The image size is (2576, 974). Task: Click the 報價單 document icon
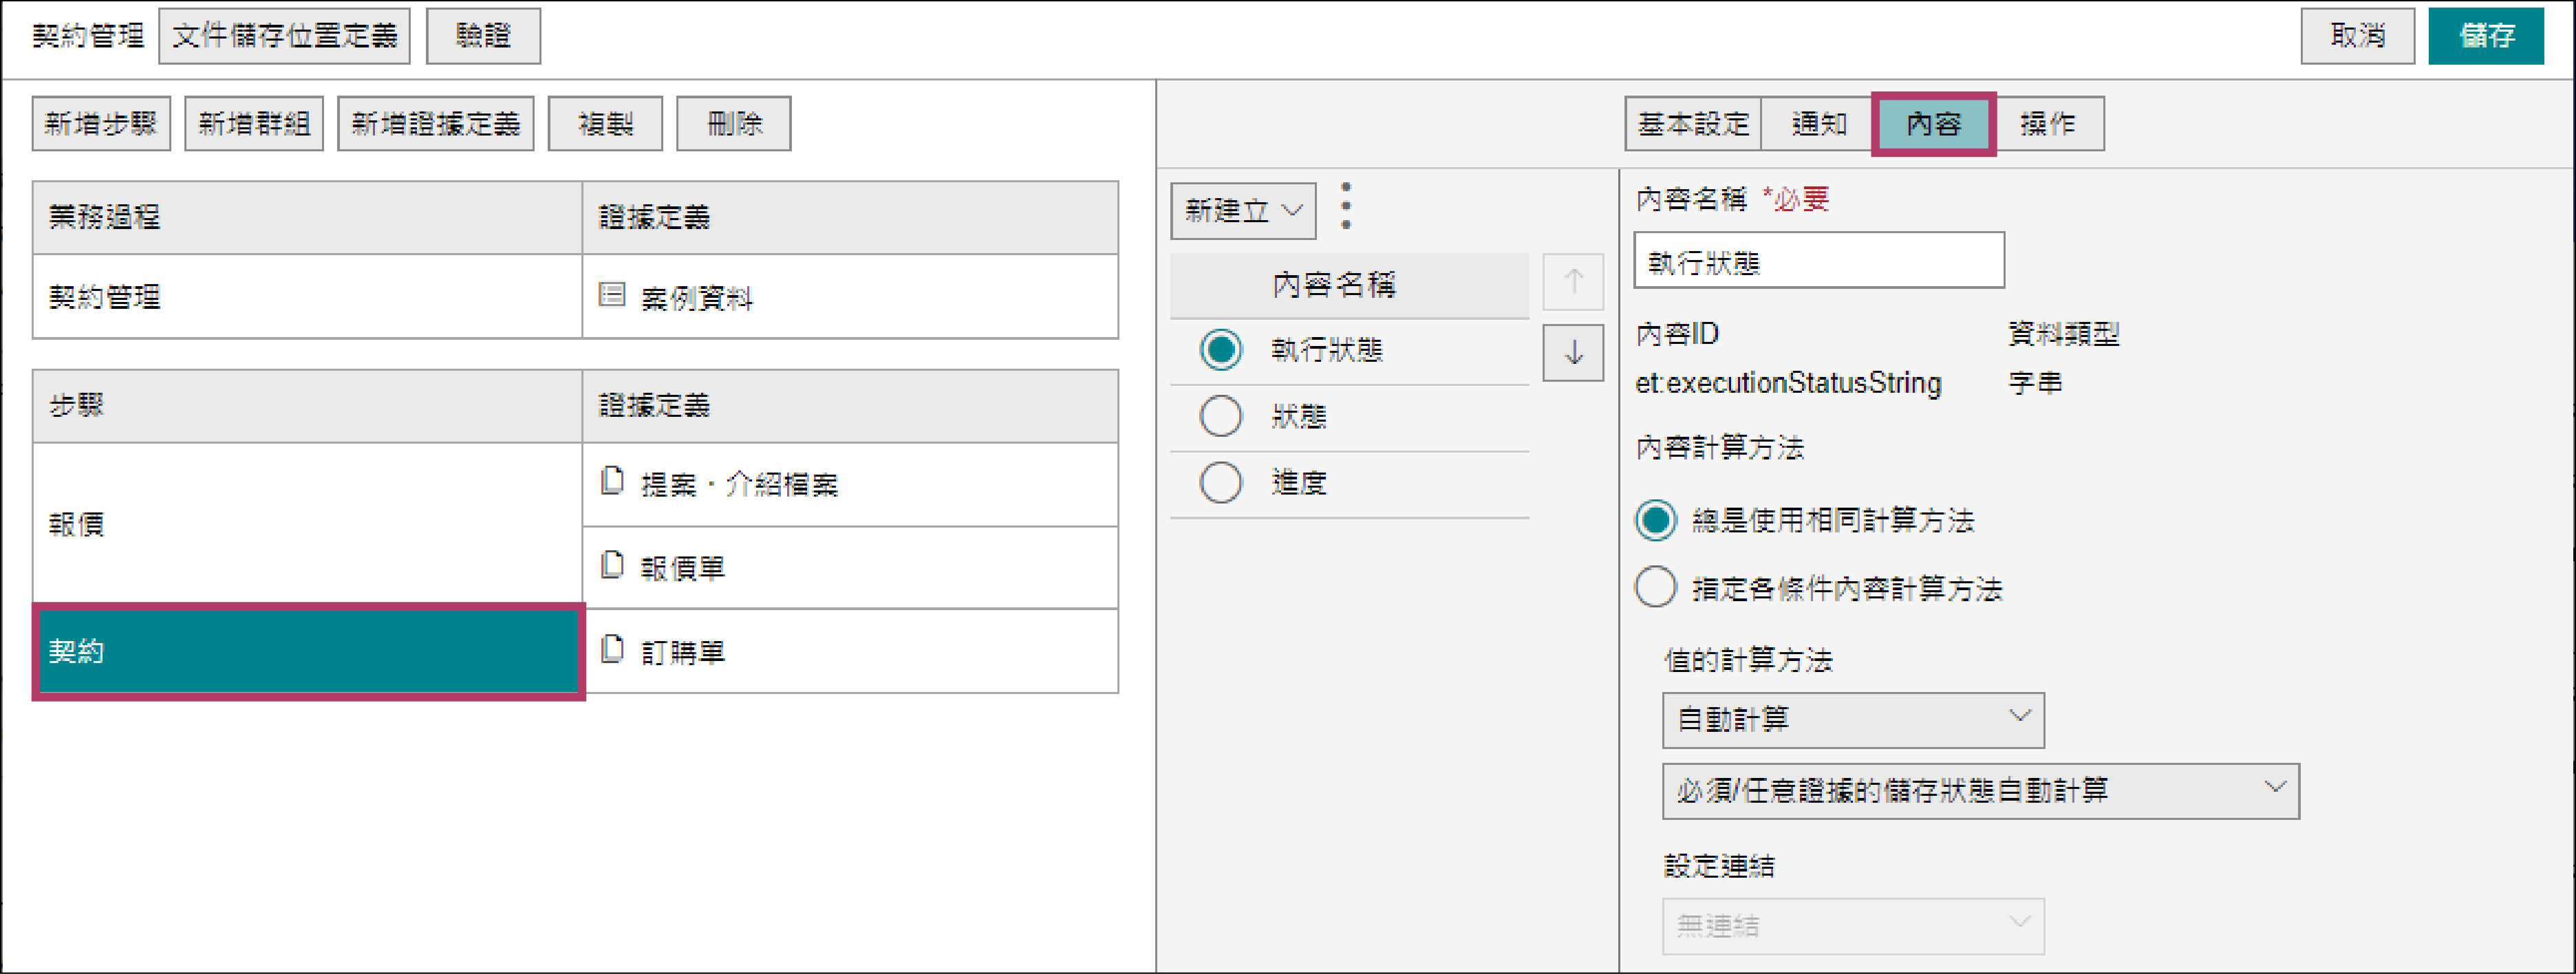coord(611,566)
